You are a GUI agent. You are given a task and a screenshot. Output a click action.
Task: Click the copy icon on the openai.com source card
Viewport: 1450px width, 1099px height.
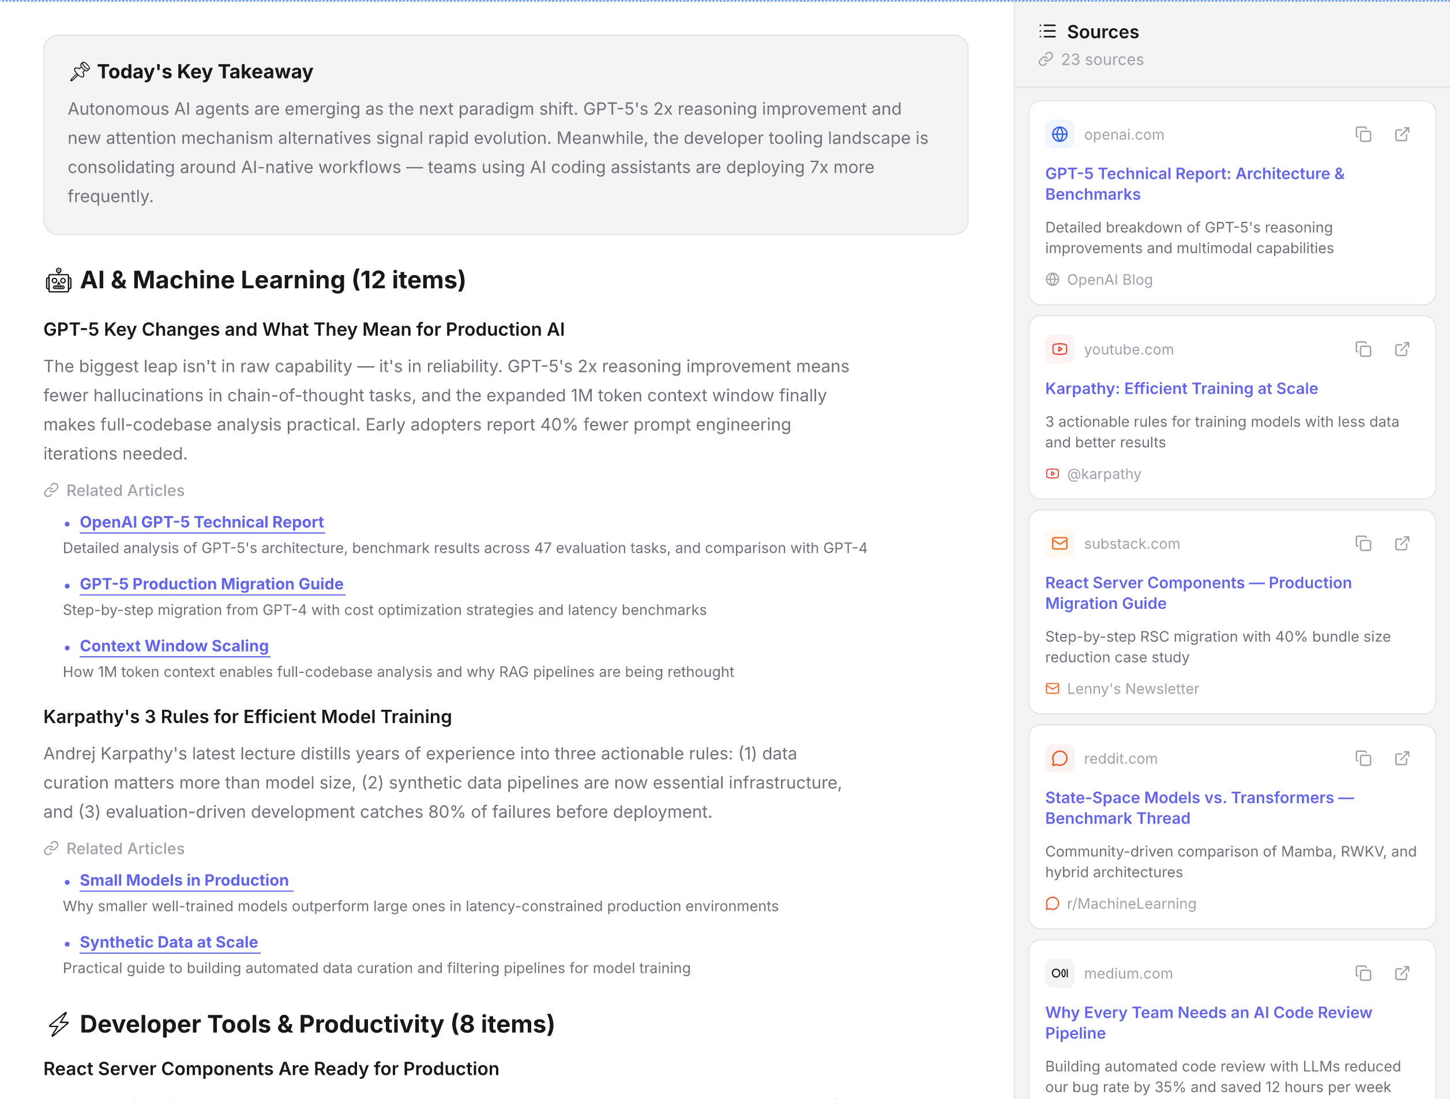(x=1363, y=134)
